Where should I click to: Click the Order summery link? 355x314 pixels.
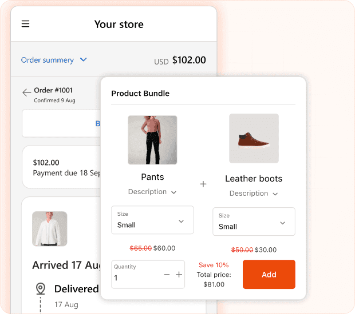pyautogui.click(x=48, y=60)
